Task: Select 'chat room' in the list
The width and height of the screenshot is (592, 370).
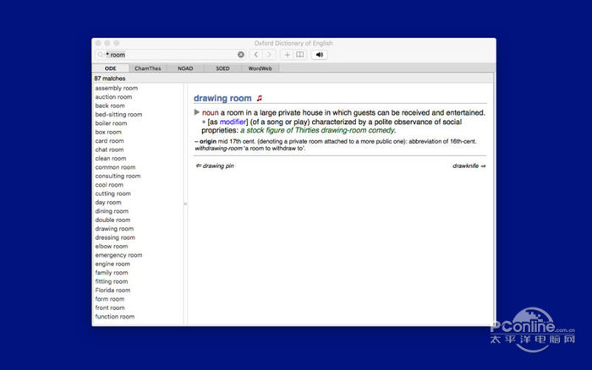Action: coord(109,150)
